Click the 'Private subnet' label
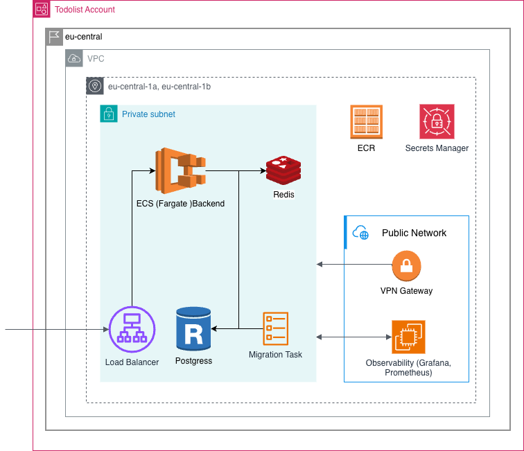524x451 pixels. (148, 114)
